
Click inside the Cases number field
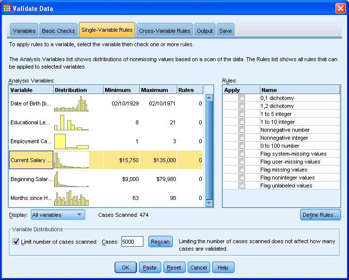click(132, 242)
